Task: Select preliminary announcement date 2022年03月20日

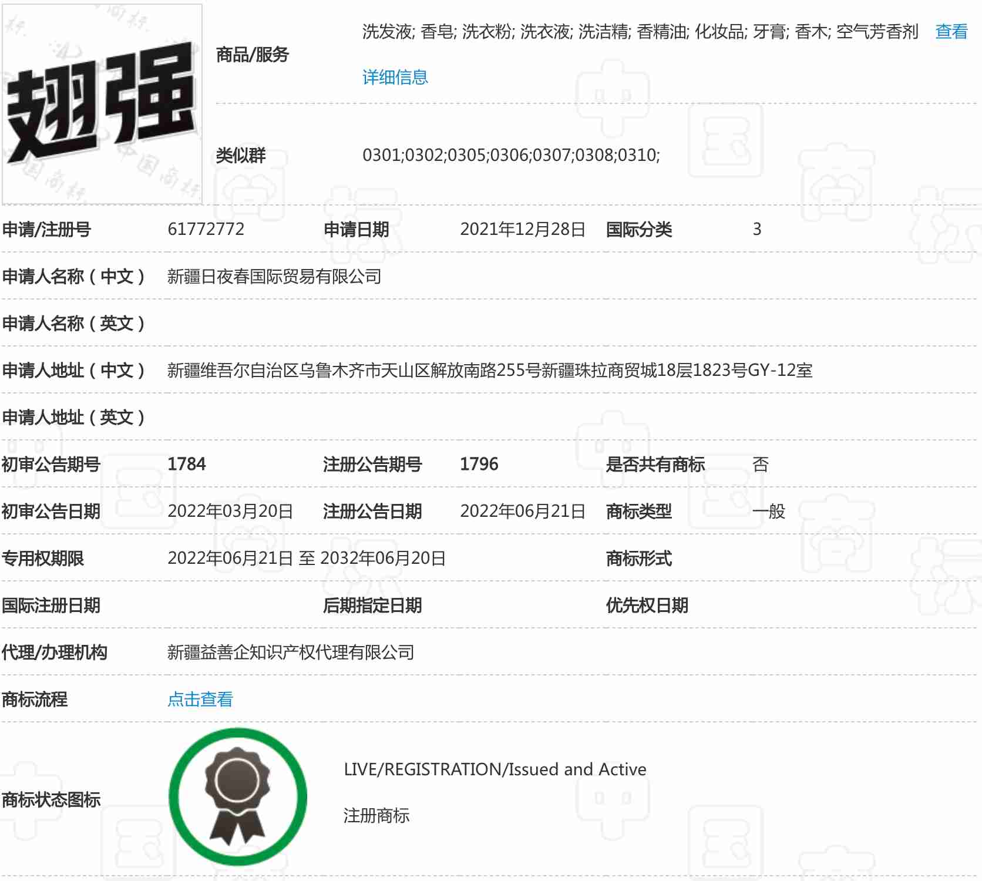Action: point(230,511)
